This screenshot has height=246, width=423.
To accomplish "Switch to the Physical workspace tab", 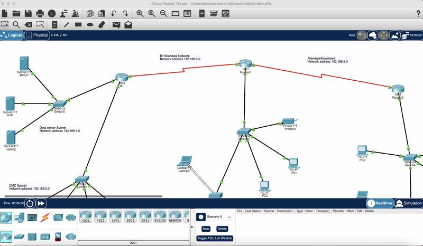I will coord(37,35).
